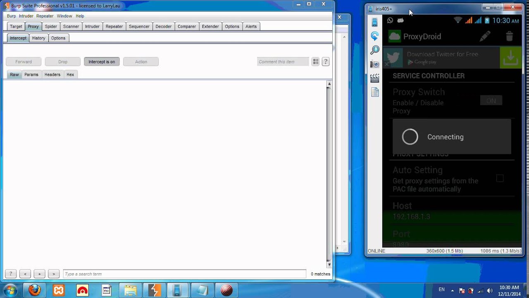This screenshot has height=298, width=529.
Task: Click the Action button
Action: [x=141, y=62]
